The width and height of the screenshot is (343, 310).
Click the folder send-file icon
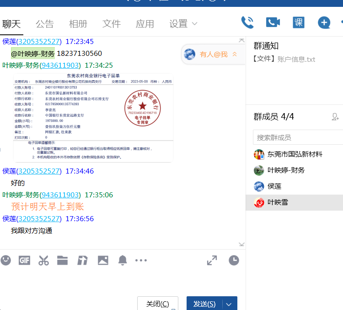pyautogui.click(x=62, y=260)
